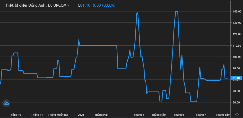The height and width of the screenshot is (118, 243).
Task: Select the current price label 81.10
Action: (x=236, y=78)
